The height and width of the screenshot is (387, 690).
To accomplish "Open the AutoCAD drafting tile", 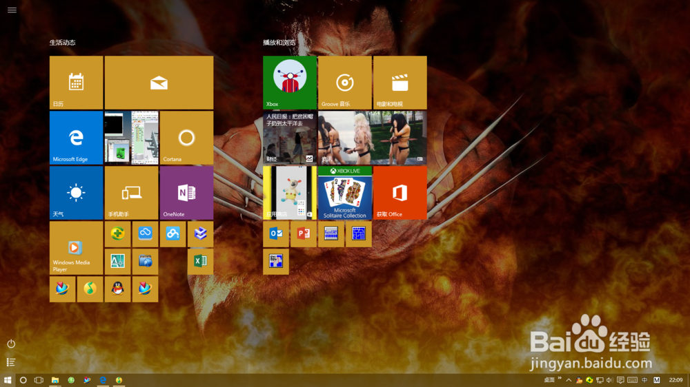I will (x=117, y=262).
